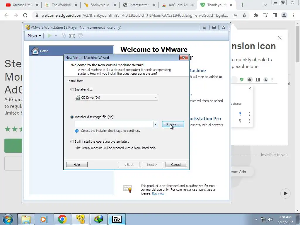Open a new browser tab
This screenshot has height=225, width=300.
(242, 5)
